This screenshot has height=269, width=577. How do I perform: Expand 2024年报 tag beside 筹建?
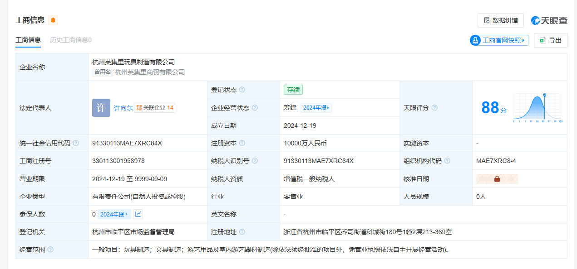point(316,108)
